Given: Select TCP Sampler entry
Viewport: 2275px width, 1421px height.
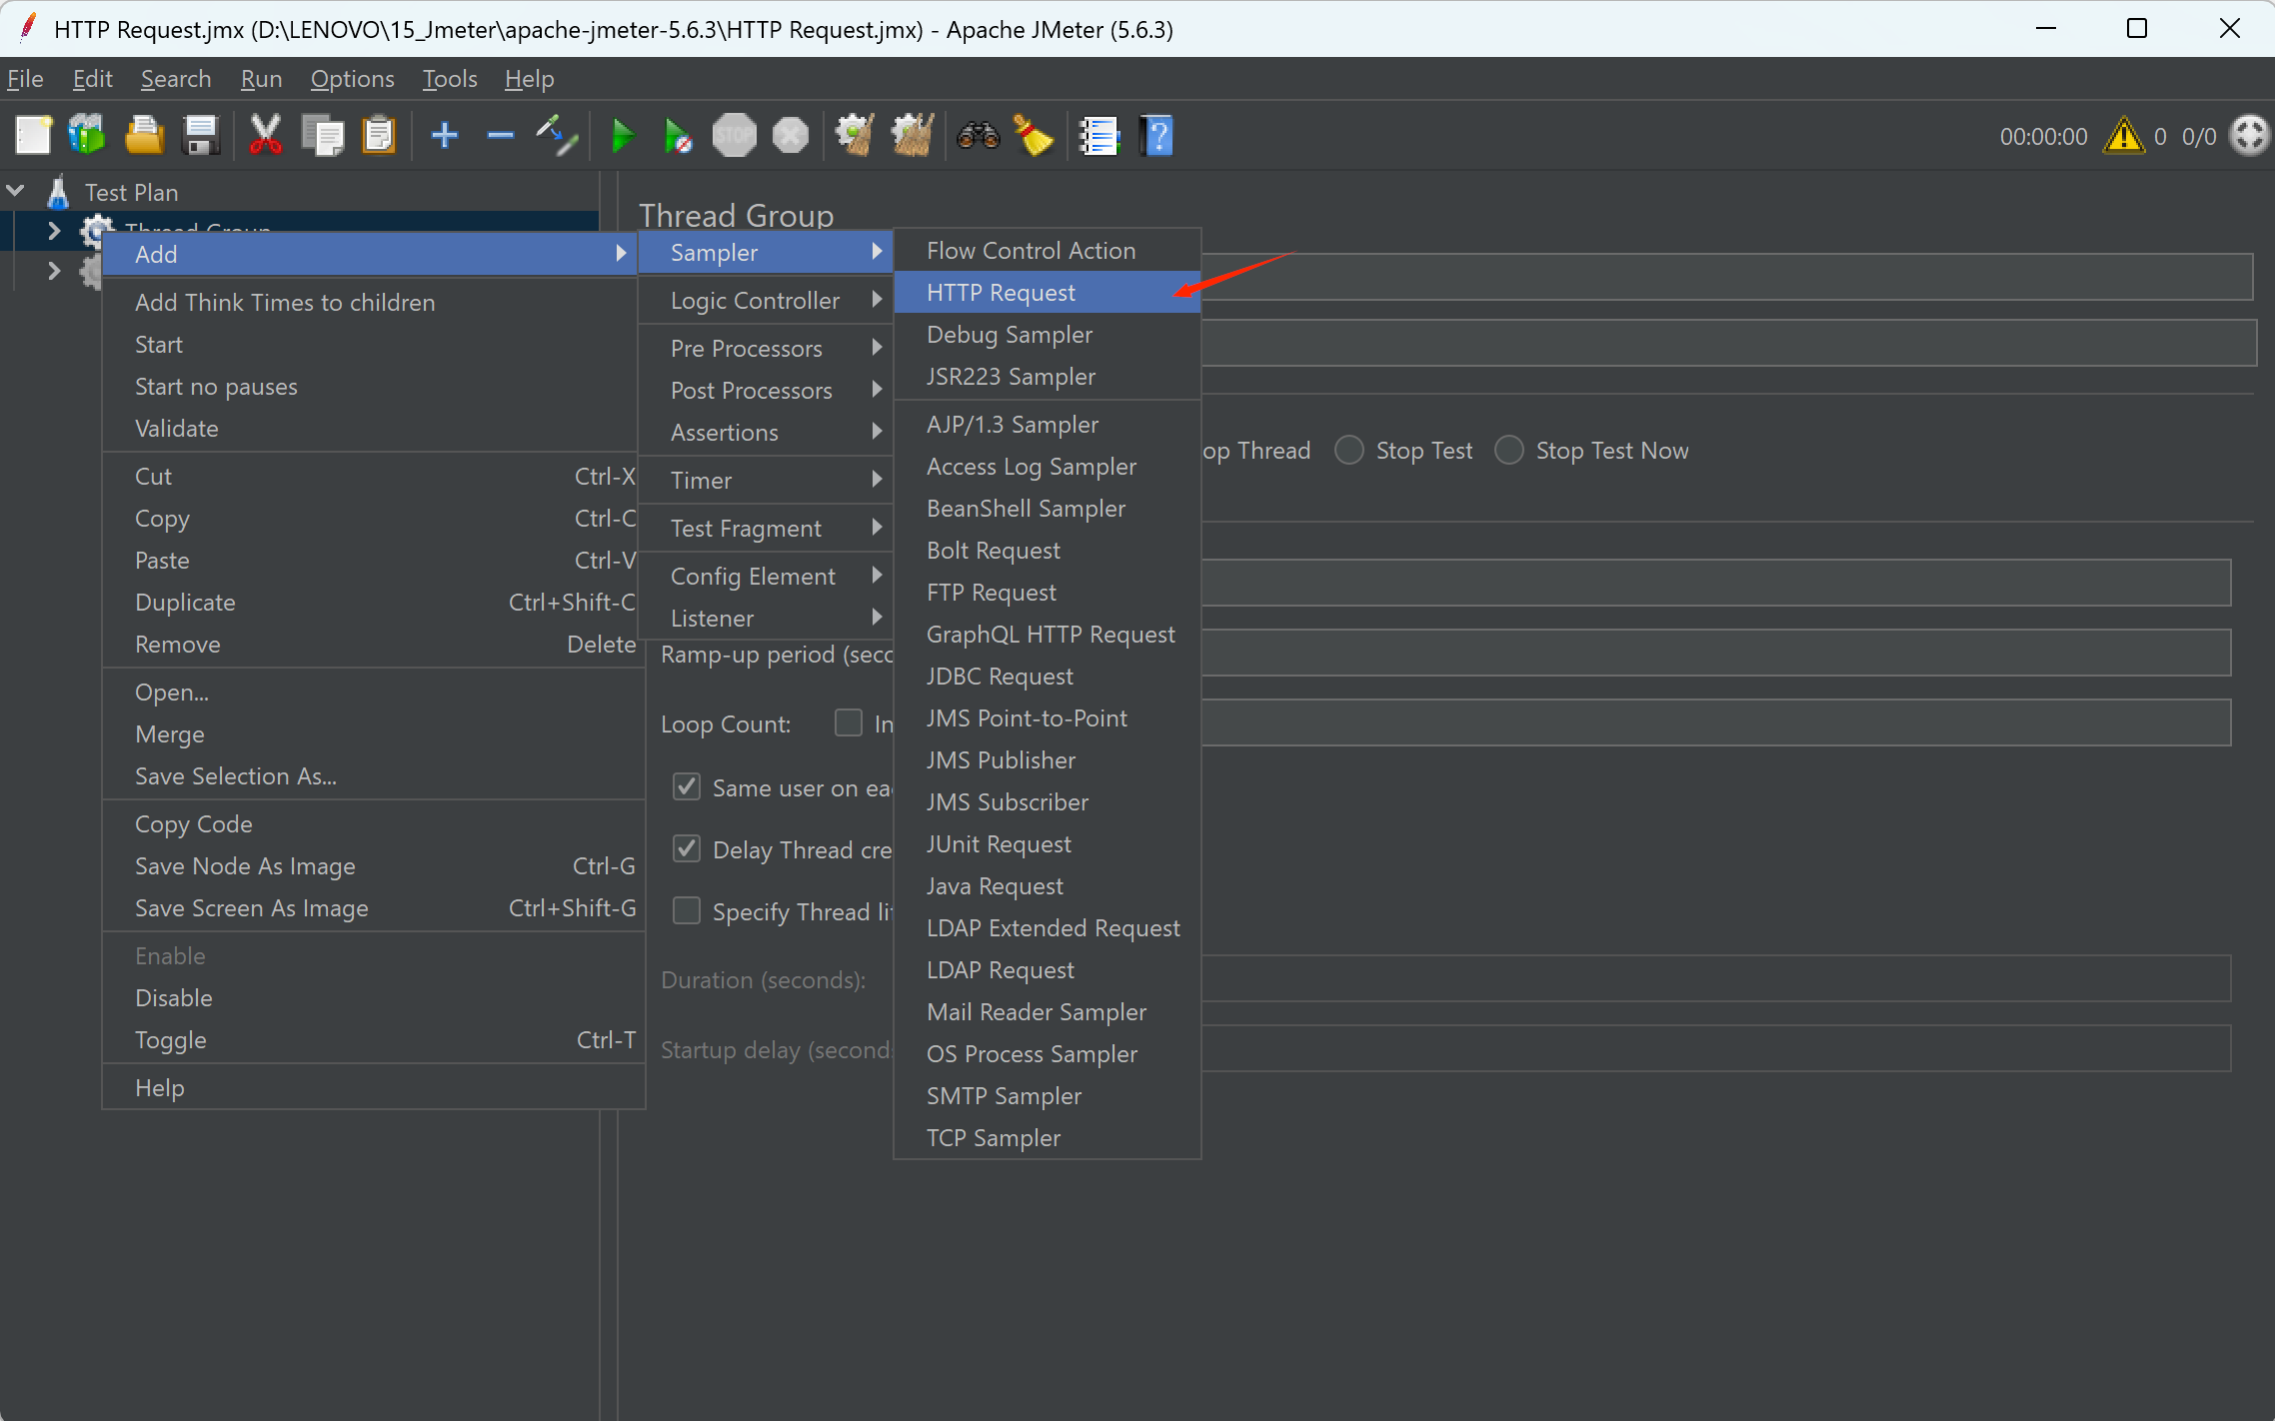Looking at the screenshot, I should click(1047, 1137).
